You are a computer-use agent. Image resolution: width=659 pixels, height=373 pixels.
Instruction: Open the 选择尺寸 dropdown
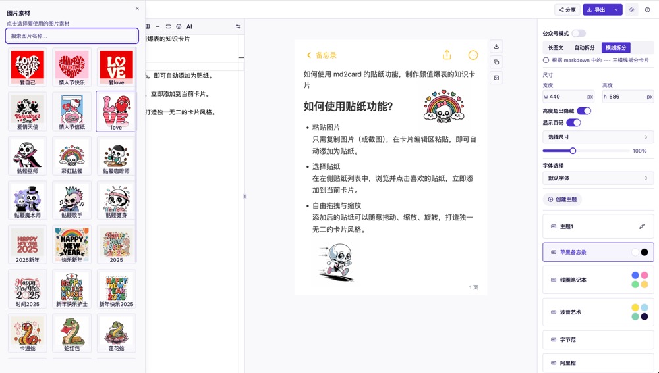[x=598, y=137]
